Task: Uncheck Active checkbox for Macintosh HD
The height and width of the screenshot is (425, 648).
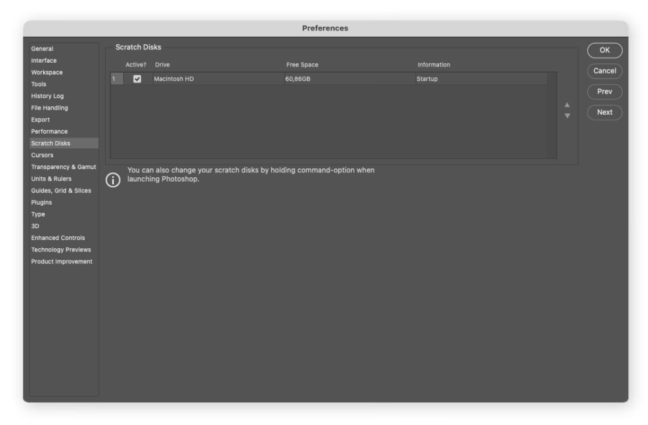Action: pos(137,79)
